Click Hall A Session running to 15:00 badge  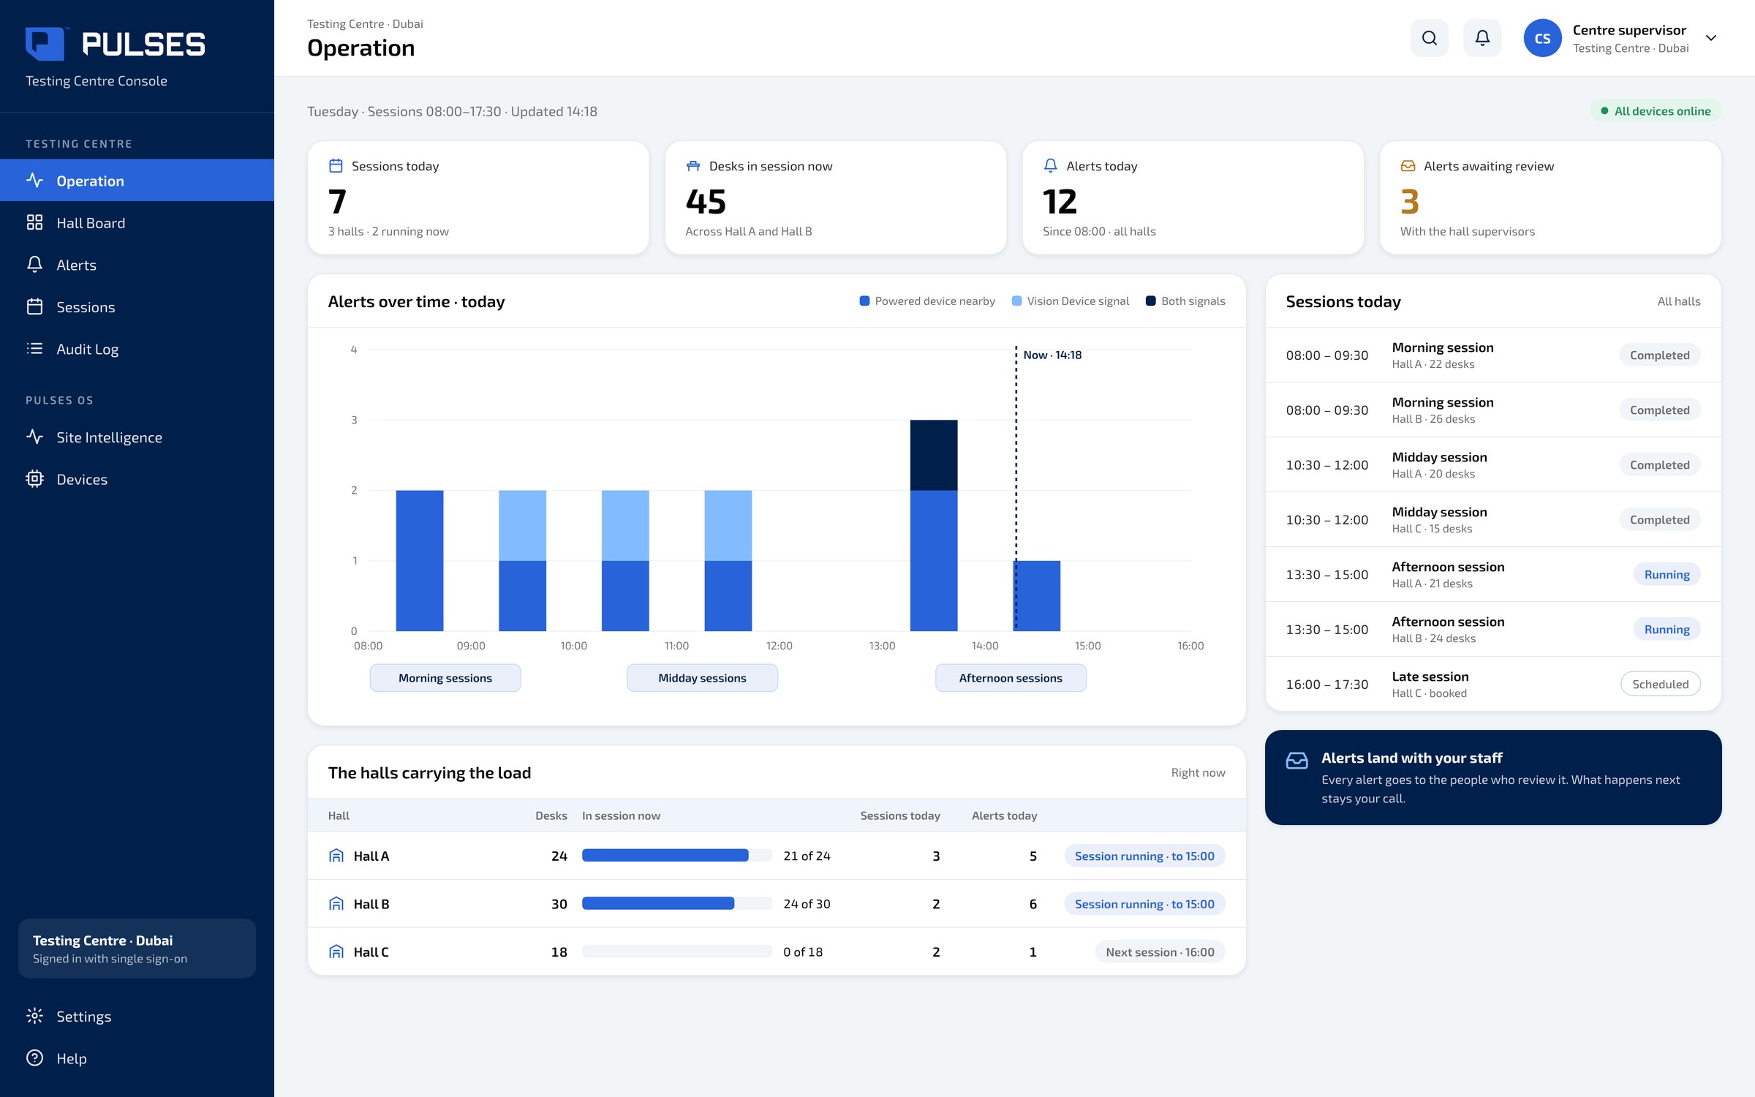[1144, 856]
